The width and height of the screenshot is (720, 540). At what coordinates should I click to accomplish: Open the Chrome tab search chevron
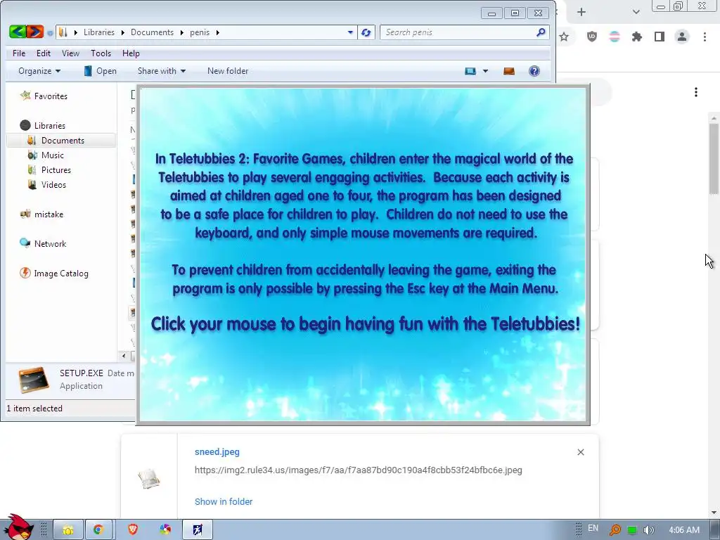636,12
